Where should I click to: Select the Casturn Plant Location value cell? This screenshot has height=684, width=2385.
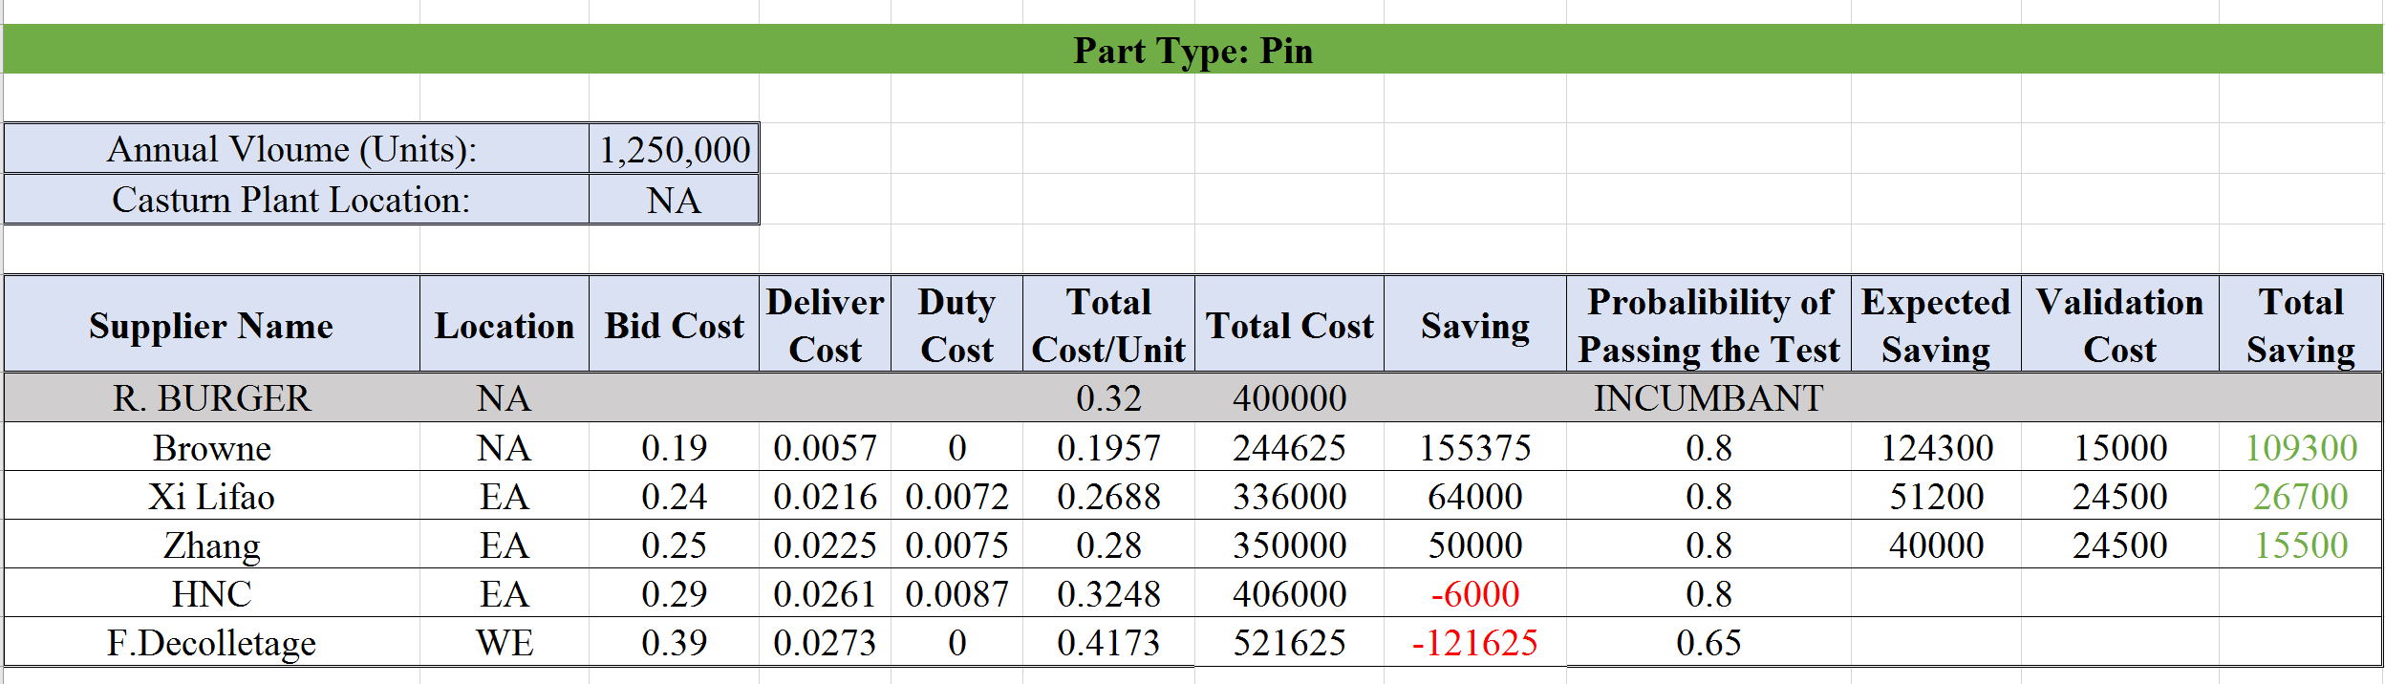point(674,200)
